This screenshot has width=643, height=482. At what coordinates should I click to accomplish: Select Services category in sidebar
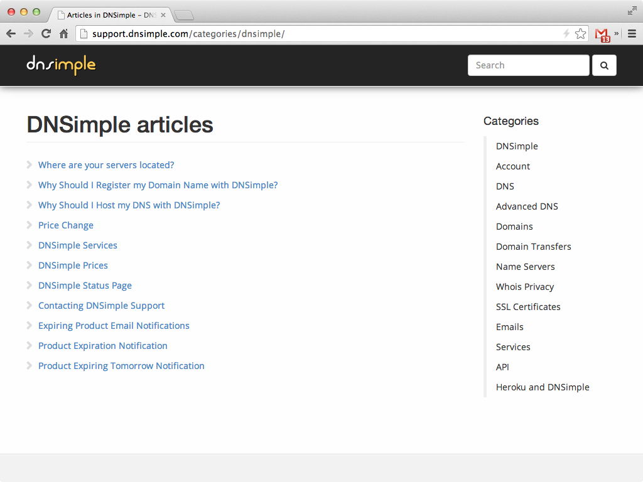click(513, 347)
